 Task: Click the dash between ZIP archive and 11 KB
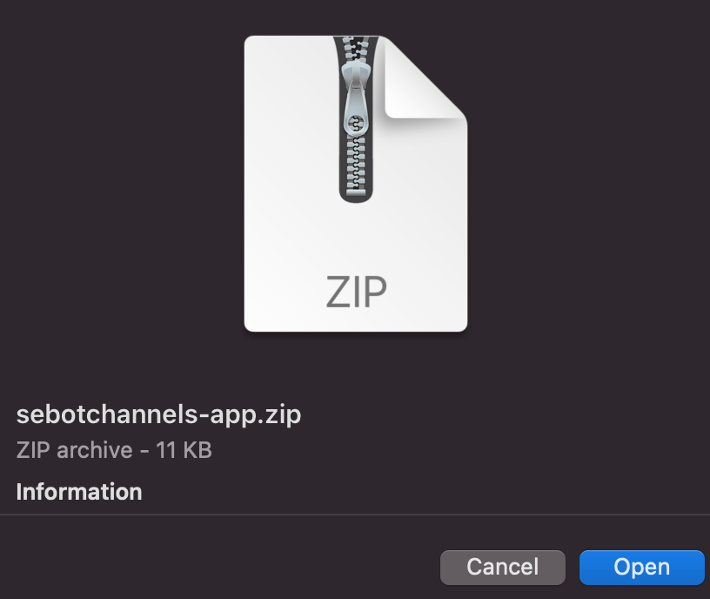point(144,451)
